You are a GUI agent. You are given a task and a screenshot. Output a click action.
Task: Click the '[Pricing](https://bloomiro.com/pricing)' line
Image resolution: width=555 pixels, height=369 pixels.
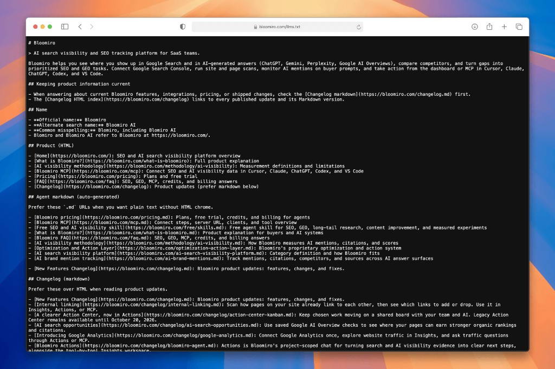click(113, 176)
